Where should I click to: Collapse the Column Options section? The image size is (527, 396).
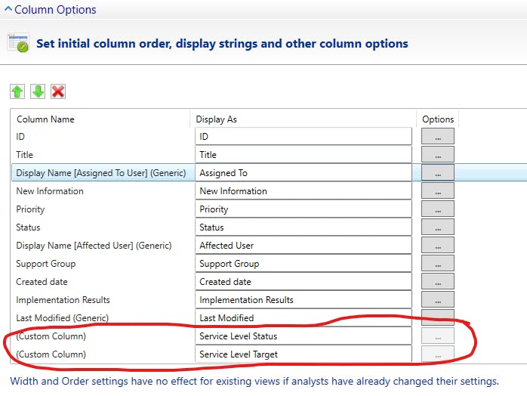[x=8, y=10]
